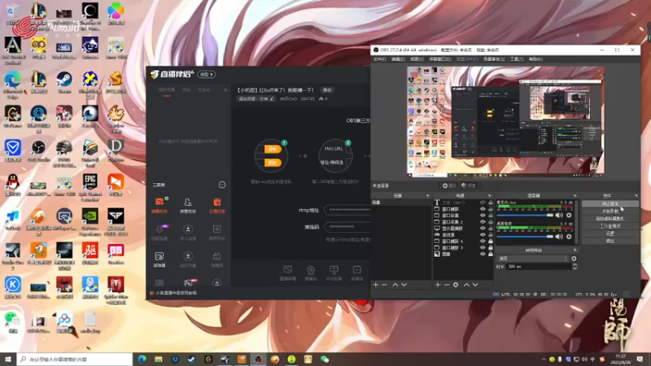
Task: Add a new scene with the plus icon under Scenes
Action: [376, 285]
